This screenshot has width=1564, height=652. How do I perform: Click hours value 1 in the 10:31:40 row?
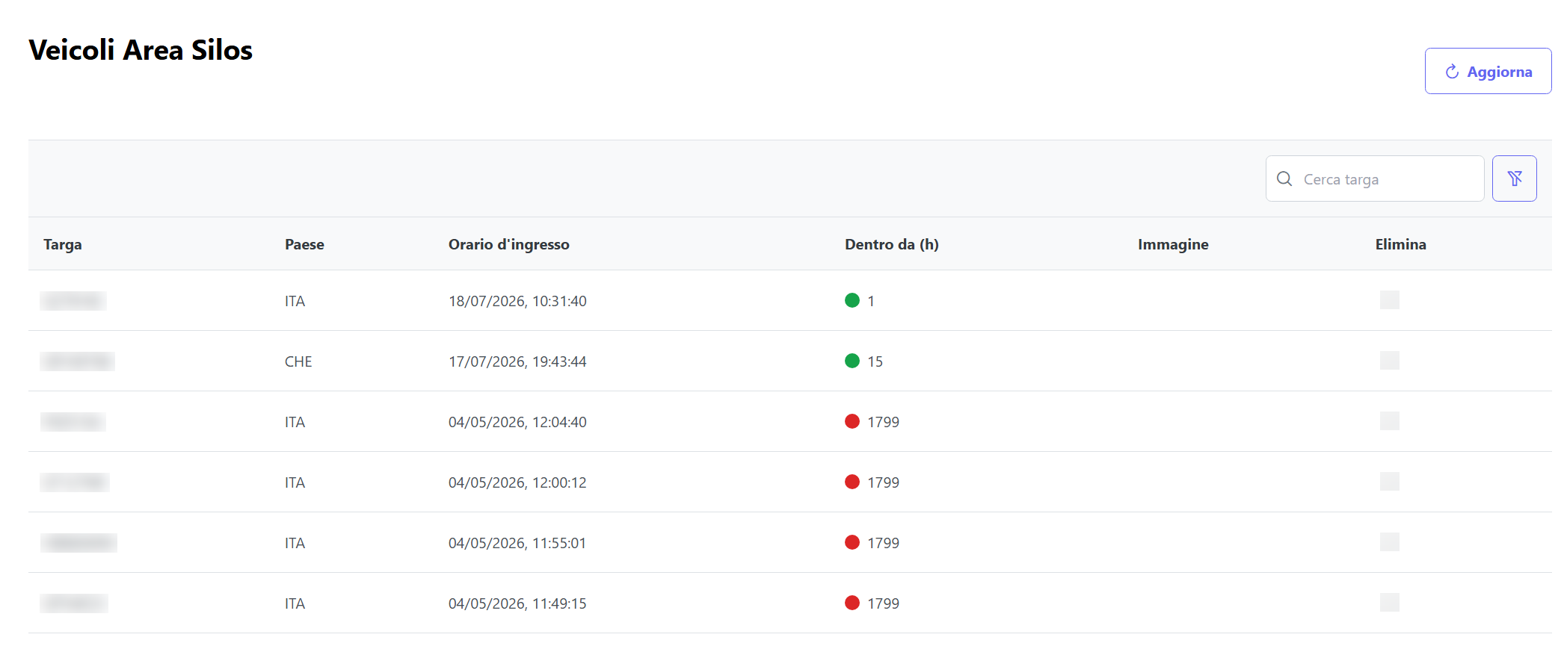click(871, 301)
